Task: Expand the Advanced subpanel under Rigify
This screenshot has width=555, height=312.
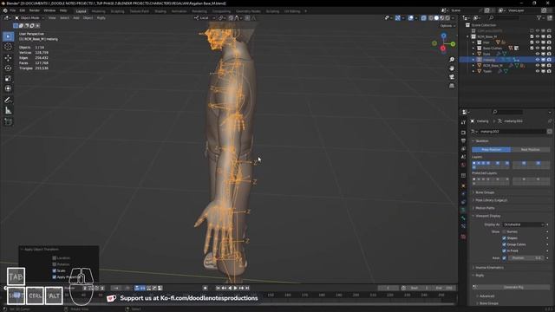Action: pos(486,296)
